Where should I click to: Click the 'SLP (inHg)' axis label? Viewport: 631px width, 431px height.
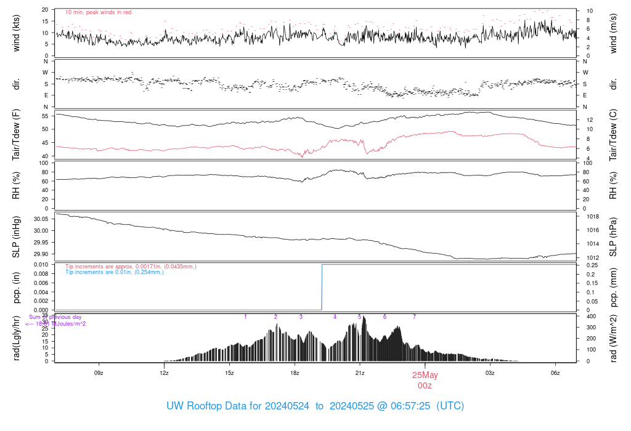16,237
